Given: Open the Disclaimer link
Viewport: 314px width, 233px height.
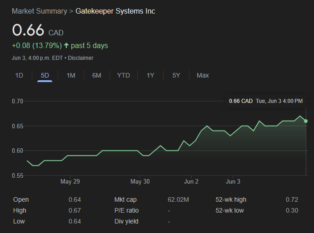Looking at the screenshot, I should click(82, 58).
